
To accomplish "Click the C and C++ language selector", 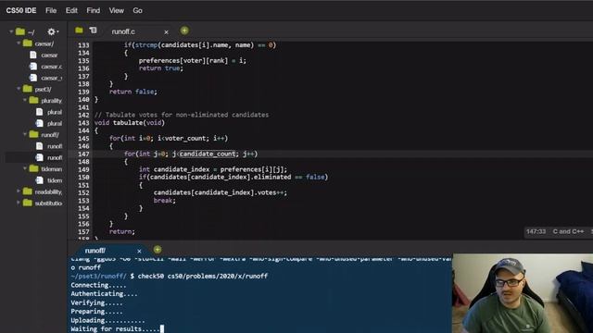I will coord(568,231).
